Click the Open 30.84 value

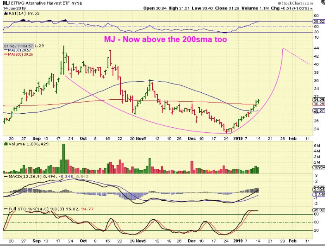pos(155,8)
